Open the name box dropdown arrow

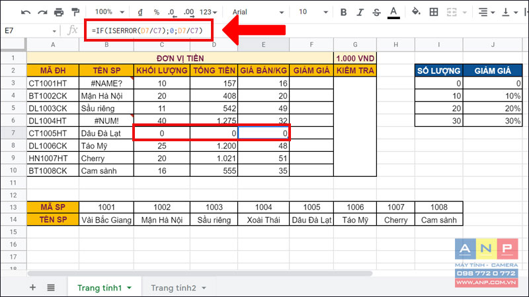tap(54, 31)
